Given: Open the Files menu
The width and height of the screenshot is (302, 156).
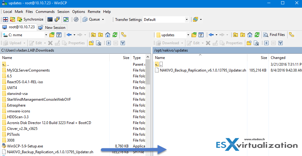Looking at the screenshot, I should [x=29, y=12].
